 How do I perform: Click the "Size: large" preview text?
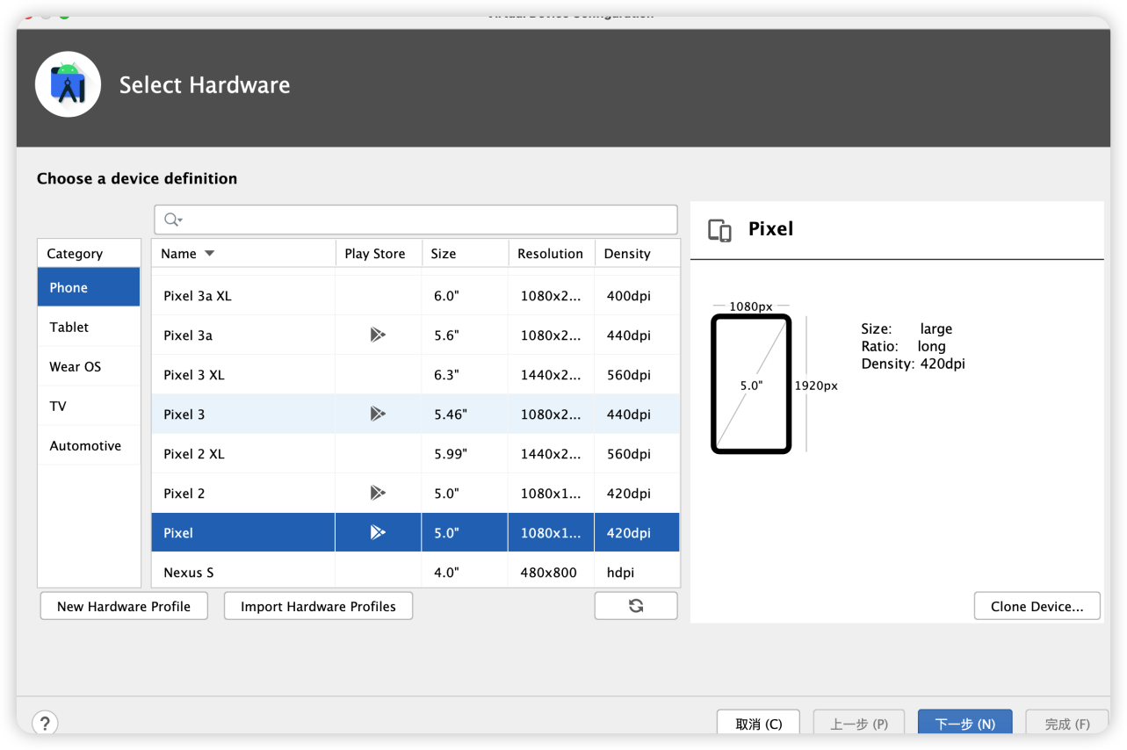point(907,328)
